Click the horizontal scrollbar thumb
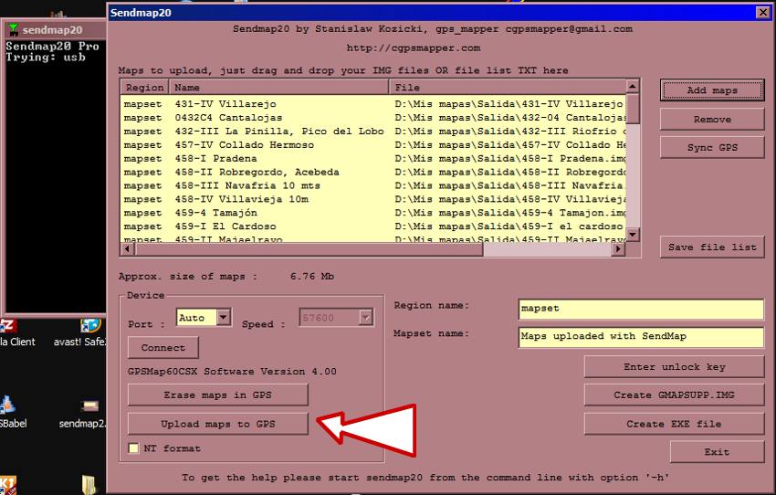The width and height of the screenshot is (776, 495). [x=309, y=249]
